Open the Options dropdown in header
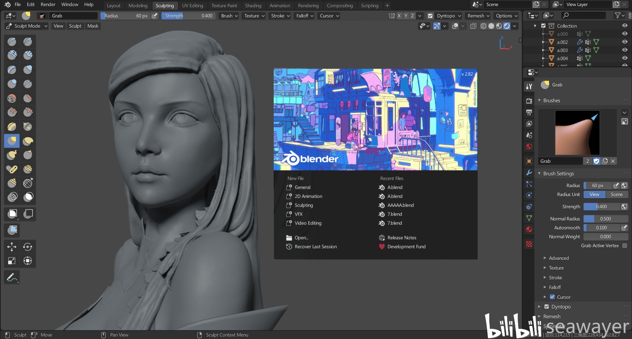This screenshot has height=339, width=632. 506,16
